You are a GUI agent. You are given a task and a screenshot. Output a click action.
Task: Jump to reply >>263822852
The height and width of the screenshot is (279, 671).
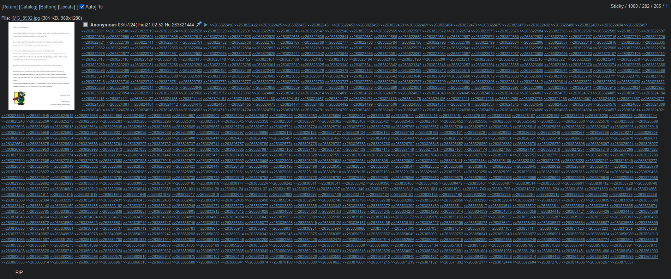pos(93,48)
